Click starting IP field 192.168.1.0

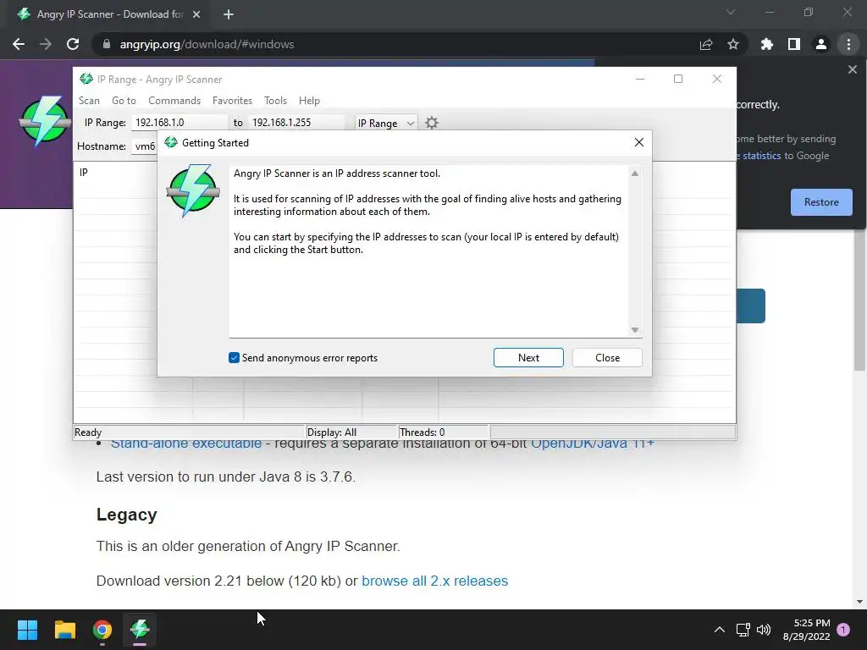click(x=179, y=123)
